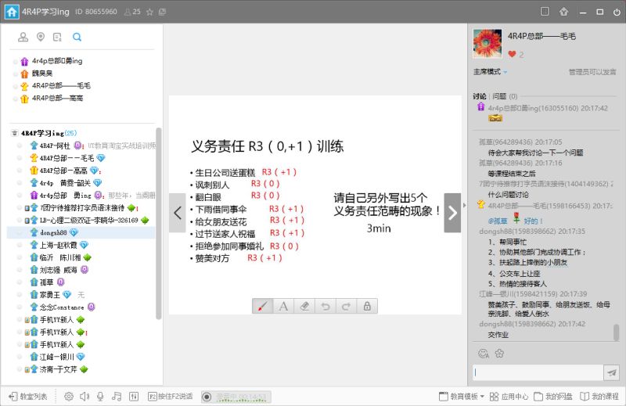Image resolution: width=626 pixels, height=406 pixels.
Task: Open the 教室列表 classroom list
Action: (x=27, y=397)
